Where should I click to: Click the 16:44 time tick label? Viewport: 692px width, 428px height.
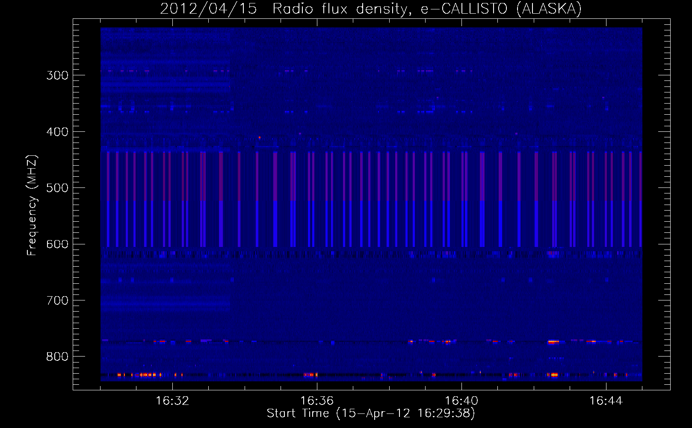click(606, 401)
